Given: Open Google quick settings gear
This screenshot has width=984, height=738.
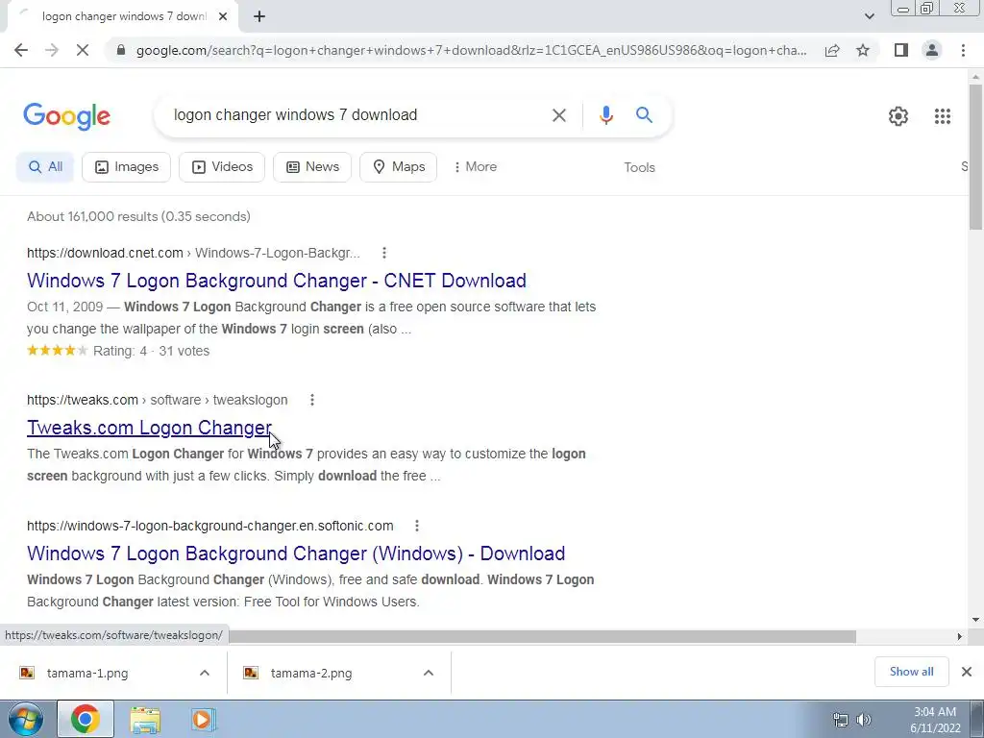Looking at the screenshot, I should (x=898, y=116).
